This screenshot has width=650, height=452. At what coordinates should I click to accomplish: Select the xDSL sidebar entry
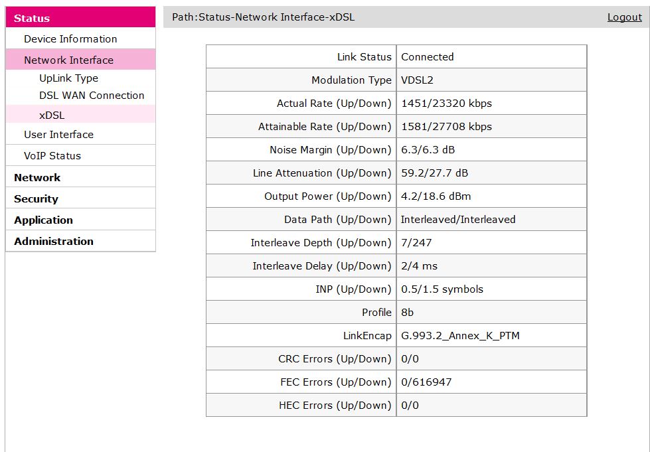click(x=52, y=115)
